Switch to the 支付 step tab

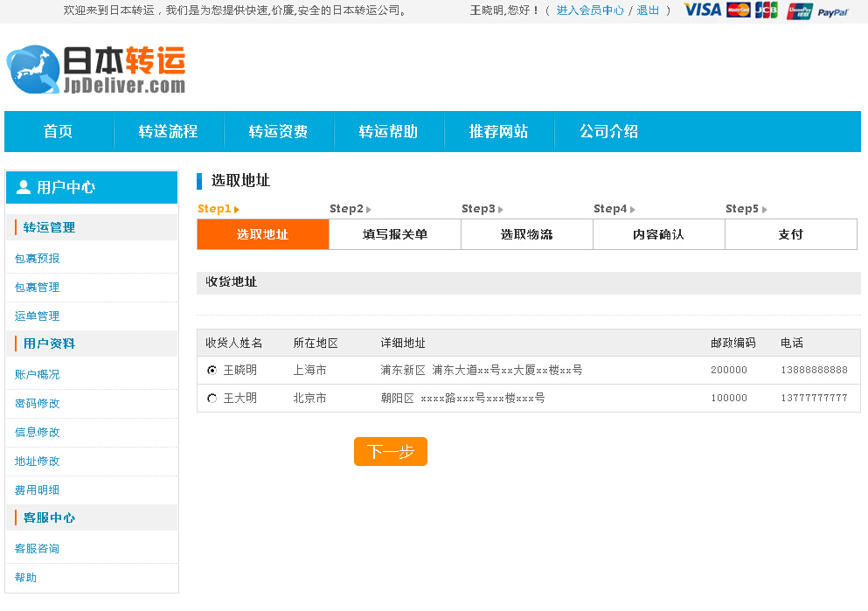(790, 233)
